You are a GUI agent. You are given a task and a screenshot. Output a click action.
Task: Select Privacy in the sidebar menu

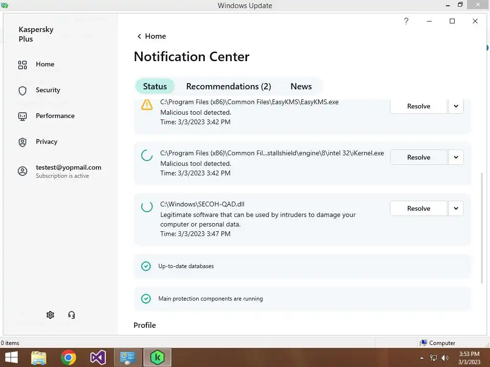point(46,141)
